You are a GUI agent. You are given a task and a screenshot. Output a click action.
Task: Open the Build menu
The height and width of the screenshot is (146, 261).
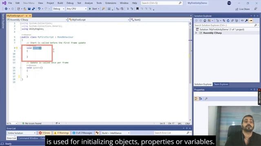[60, 3]
